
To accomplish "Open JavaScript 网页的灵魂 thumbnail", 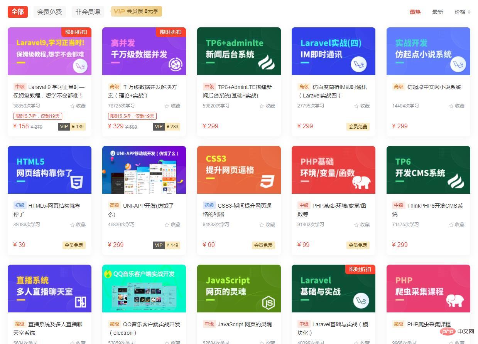I will (x=239, y=289).
